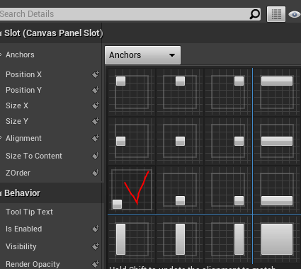Viewport: 301px width, 269px height.
Task: Collapse the Behavior section
Action: click(x=1, y=193)
